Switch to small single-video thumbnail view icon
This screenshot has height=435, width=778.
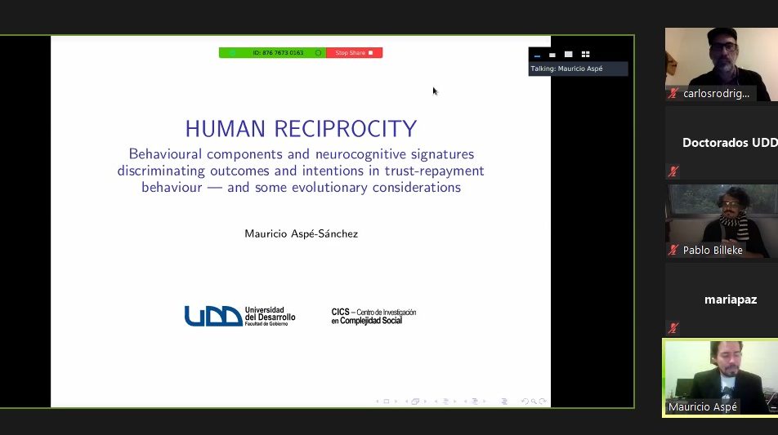[x=552, y=55]
